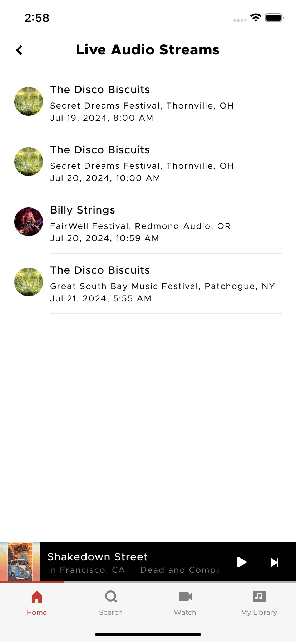Open the Jul 20 10:00 AM Thornville stream
The width and height of the screenshot is (296, 642).
pyautogui.click(x=148, y=163)
